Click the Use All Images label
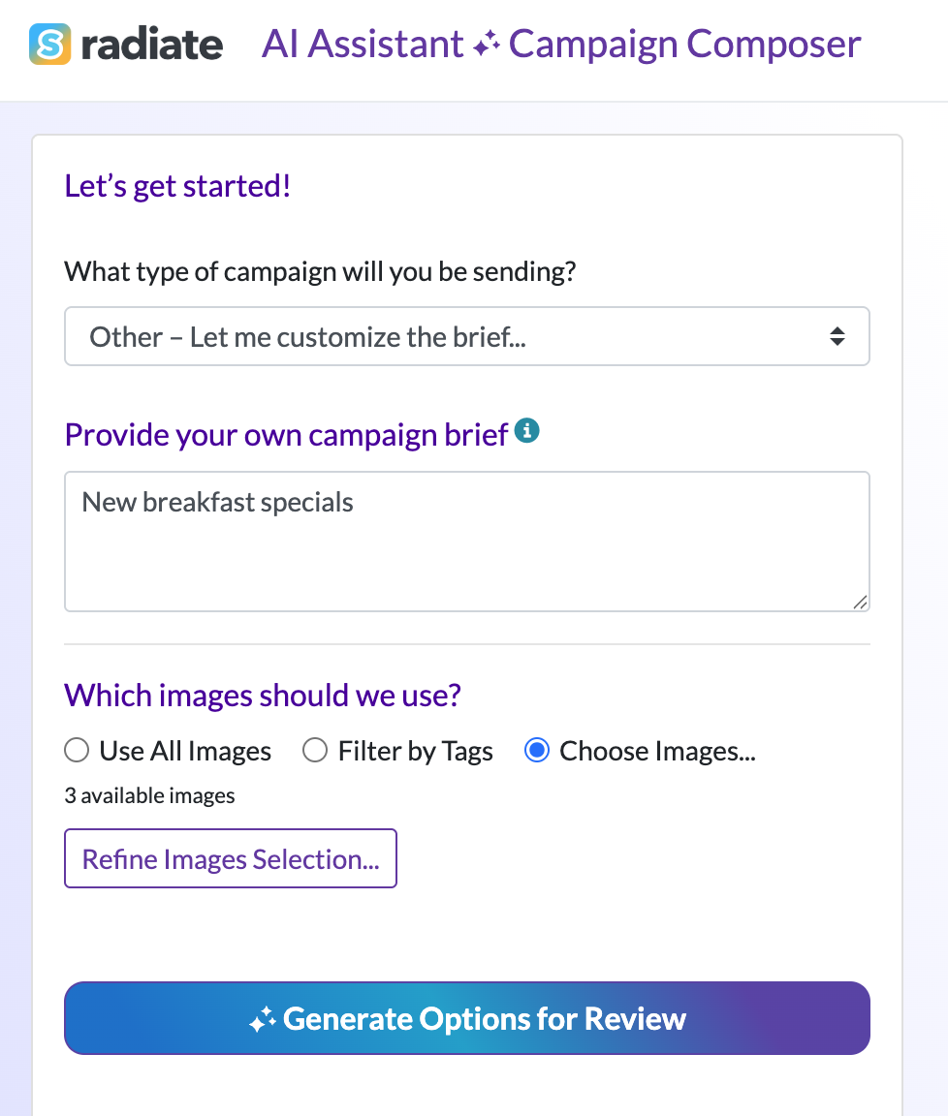 tap(185, 751)
